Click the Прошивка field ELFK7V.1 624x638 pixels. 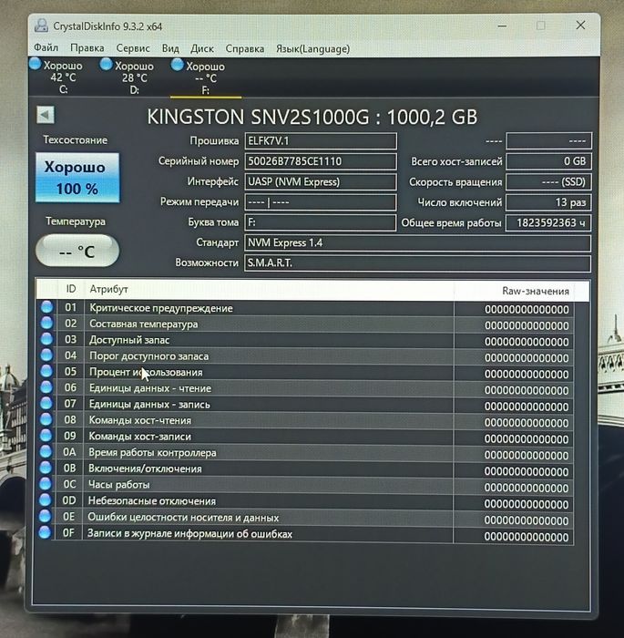pyautogui.click(x=321, y=141)
